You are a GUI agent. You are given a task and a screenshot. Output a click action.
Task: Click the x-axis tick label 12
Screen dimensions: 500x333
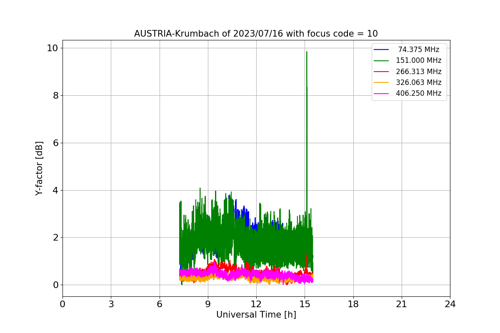(x=256, y=304)
